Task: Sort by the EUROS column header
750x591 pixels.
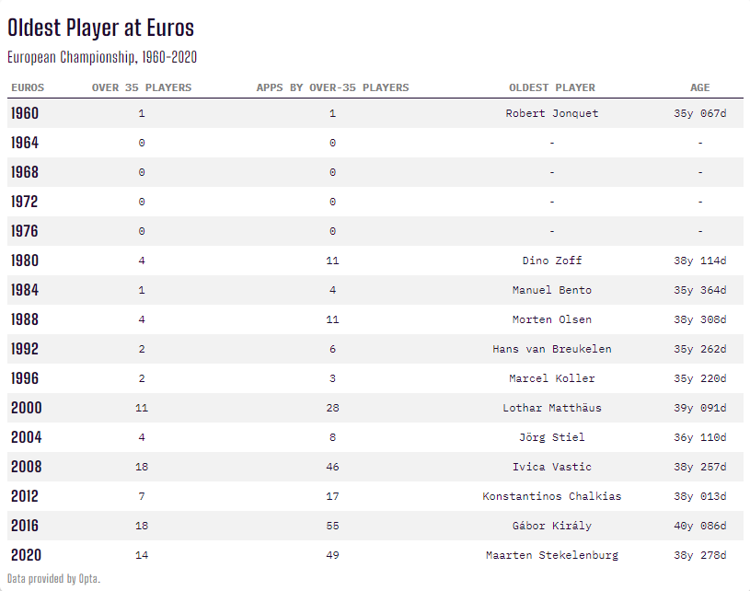Action: (x=28, y=87)
